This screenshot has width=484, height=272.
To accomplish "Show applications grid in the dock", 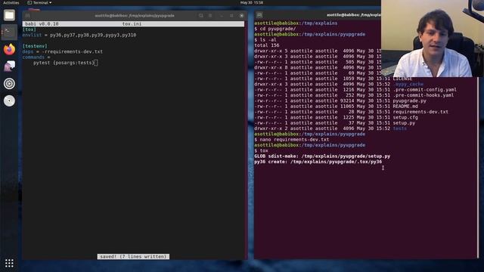I will pos(9,263).
